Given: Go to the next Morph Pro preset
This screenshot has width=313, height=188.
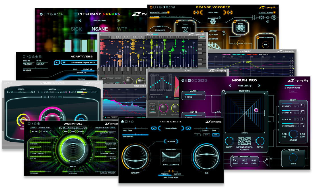Looking at the screenshot, I should pos(259,86).
